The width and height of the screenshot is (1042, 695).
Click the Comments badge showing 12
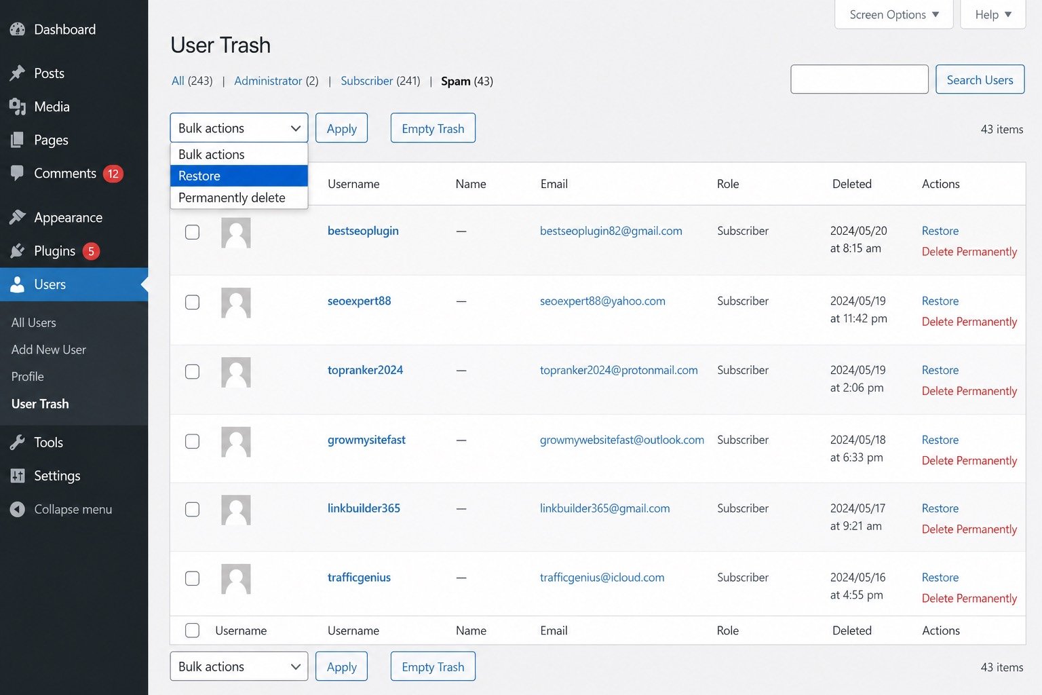tap(113, 174)
